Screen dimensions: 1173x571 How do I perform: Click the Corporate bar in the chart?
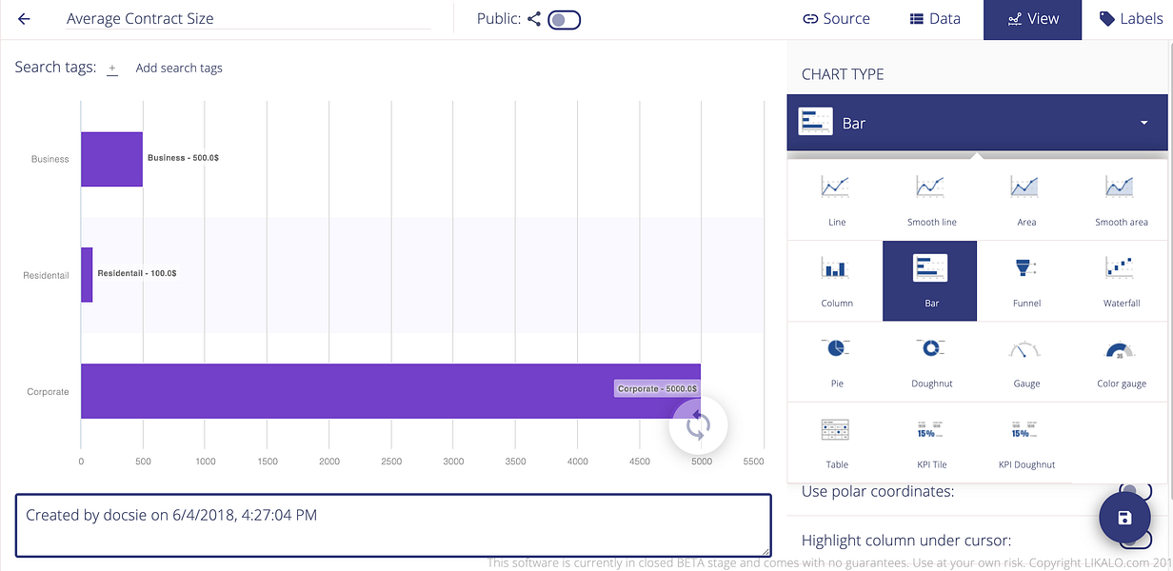[390, 391]
